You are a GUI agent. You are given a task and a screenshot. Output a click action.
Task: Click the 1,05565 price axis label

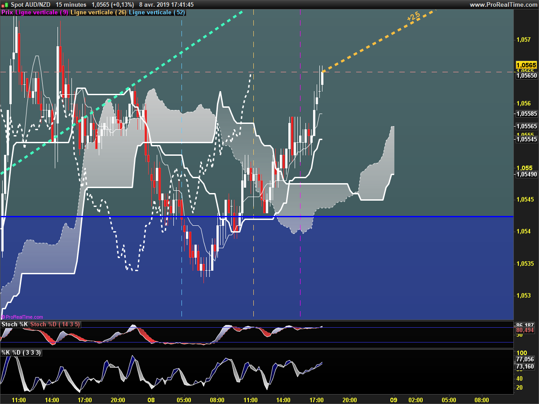click(x=526, y=127)
